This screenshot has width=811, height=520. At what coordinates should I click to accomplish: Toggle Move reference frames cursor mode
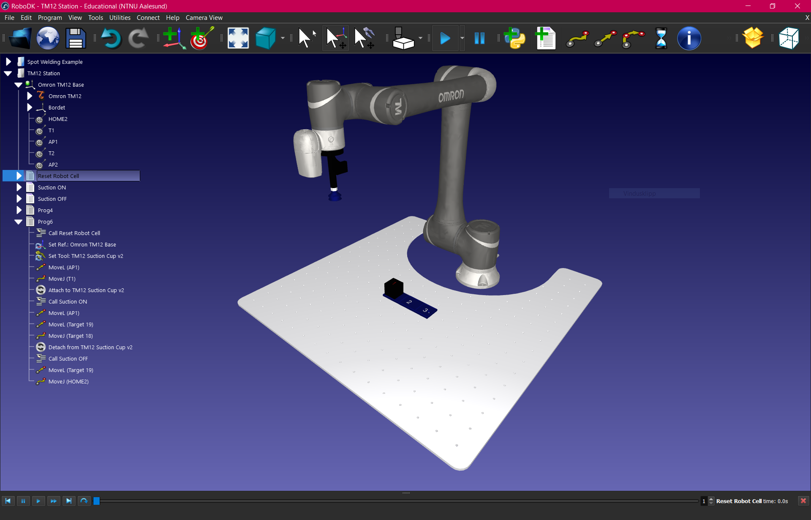click(x=336, y=38)
